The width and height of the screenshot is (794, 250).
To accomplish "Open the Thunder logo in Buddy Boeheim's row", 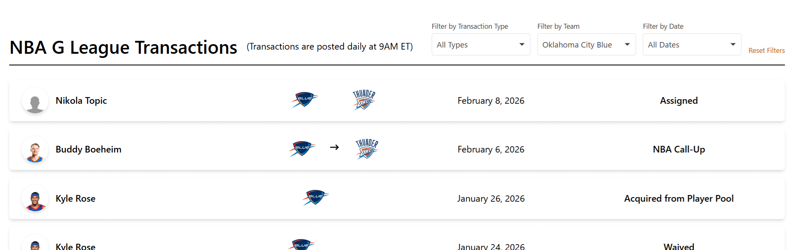I will pyautogui.click(x=366, y=148).
